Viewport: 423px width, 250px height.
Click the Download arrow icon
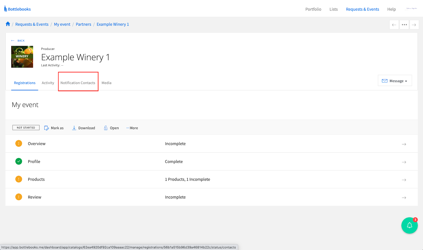tap(74, 128)
